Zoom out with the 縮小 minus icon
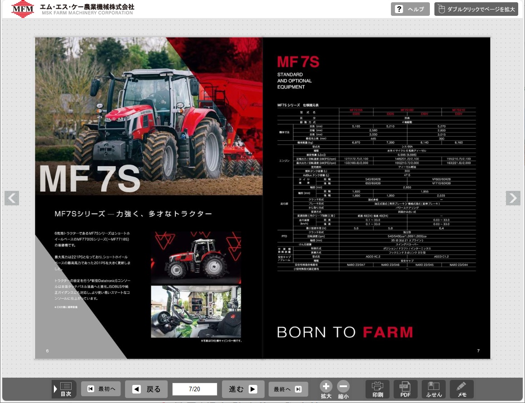The image size is (525, 403). click(343, 389)
